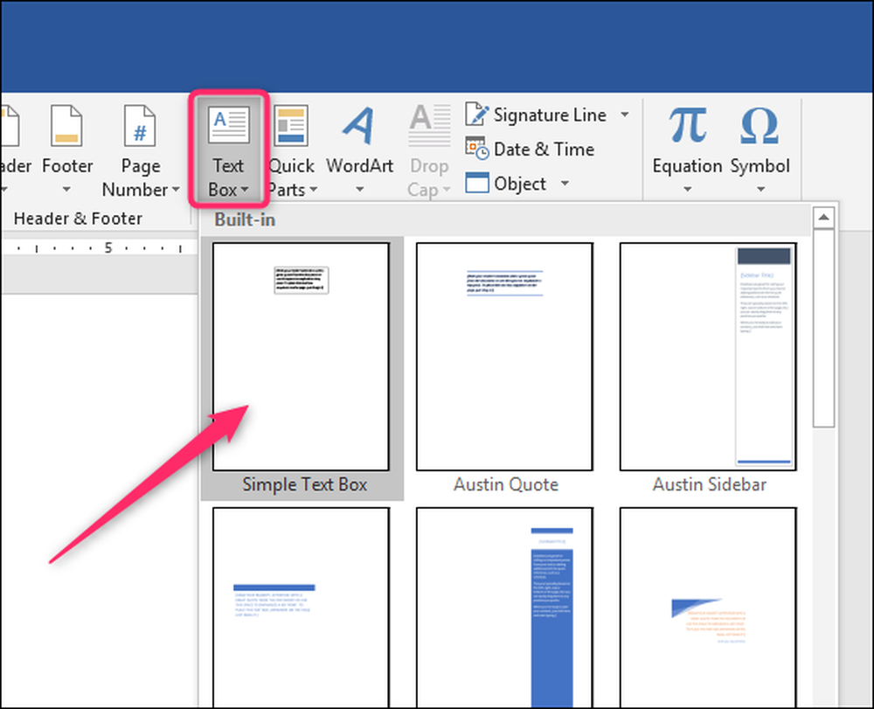Viewport: 874px width, 709px height.
Task: Select second-row right orange-text quote template
Action: [708, 607]
